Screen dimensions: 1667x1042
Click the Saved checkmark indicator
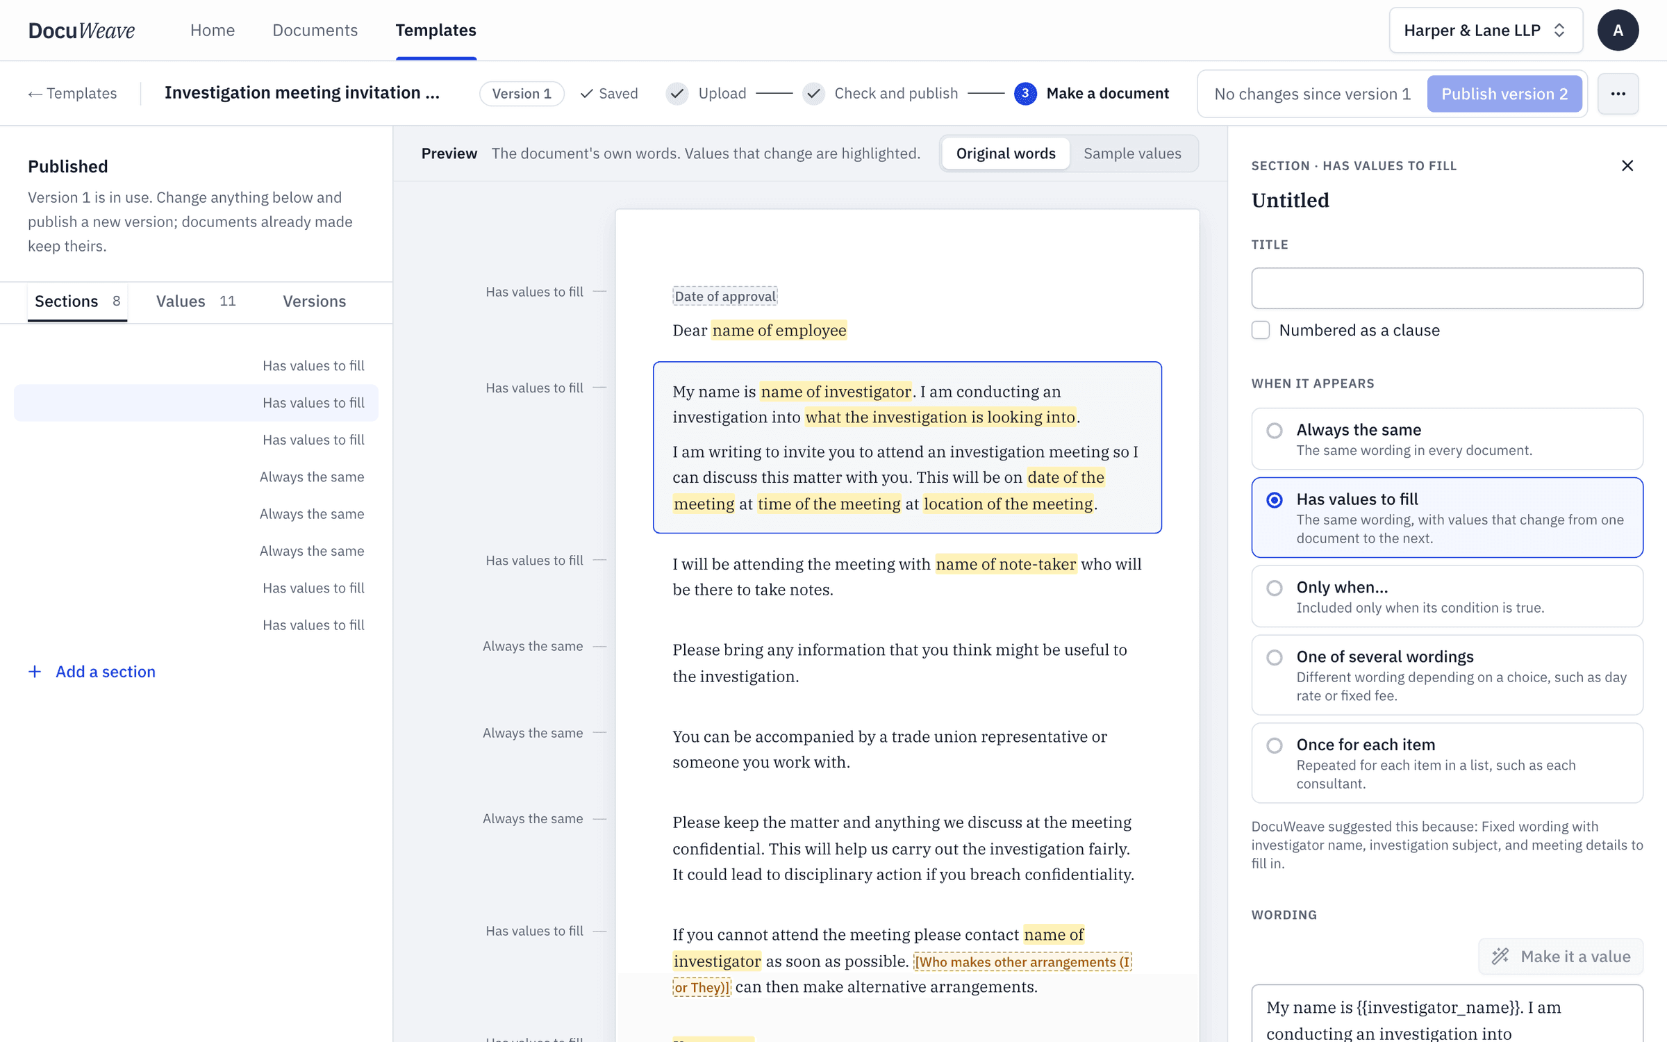(x=609, y=94)
